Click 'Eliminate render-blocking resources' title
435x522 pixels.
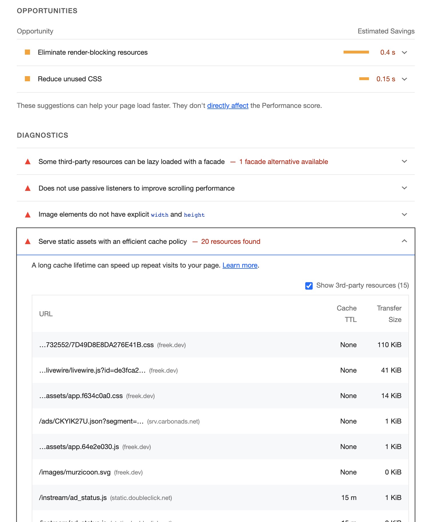click(93, 52)
